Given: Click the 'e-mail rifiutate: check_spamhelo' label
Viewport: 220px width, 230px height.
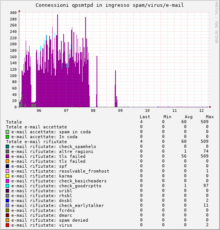Looking at the screenshot, I should click(54, 147).
